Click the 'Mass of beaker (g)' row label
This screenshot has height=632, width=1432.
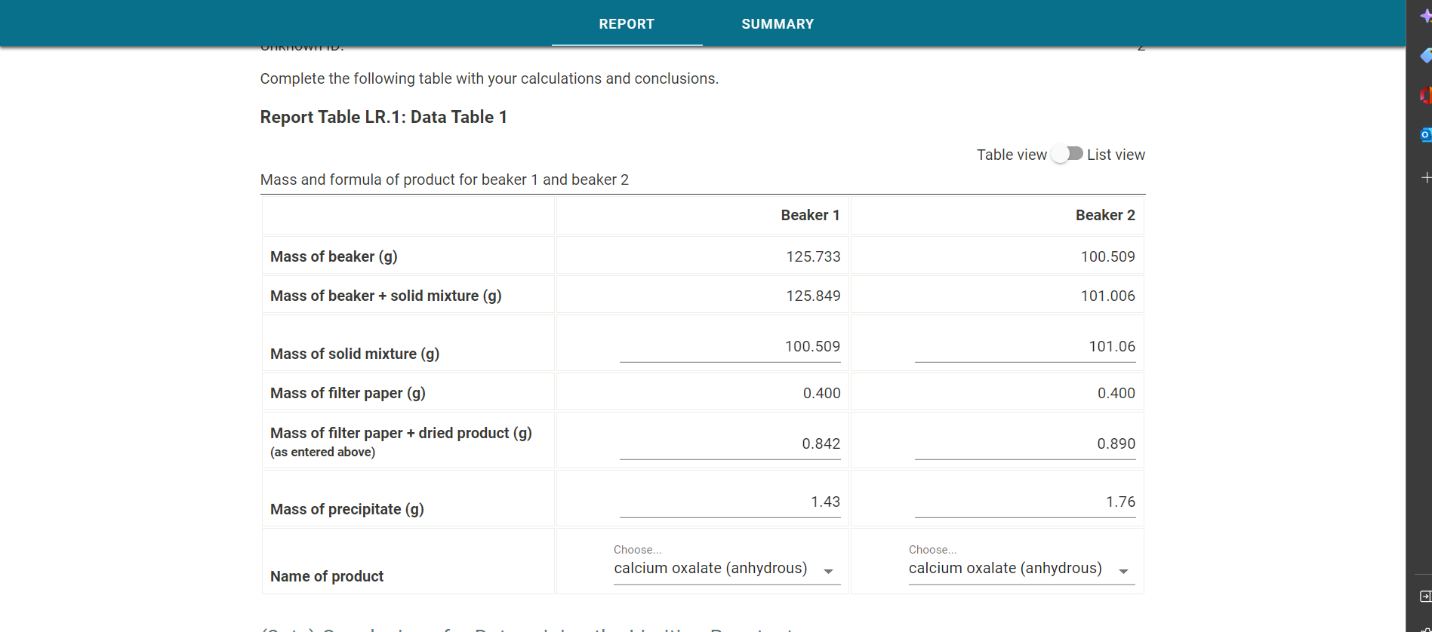[334, 256]
